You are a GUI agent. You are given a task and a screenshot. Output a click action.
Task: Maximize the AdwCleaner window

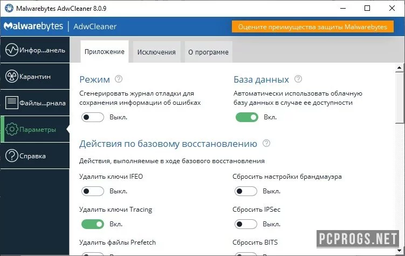click(367, 8)
